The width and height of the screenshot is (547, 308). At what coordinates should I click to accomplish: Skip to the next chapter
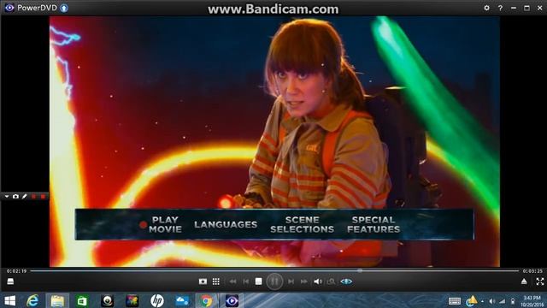pos(291,281)
